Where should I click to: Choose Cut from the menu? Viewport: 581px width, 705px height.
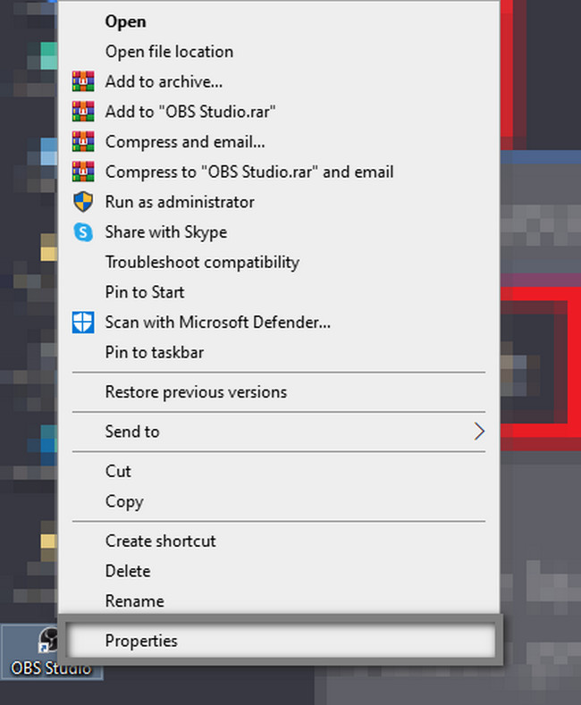(x=279, y=472)
